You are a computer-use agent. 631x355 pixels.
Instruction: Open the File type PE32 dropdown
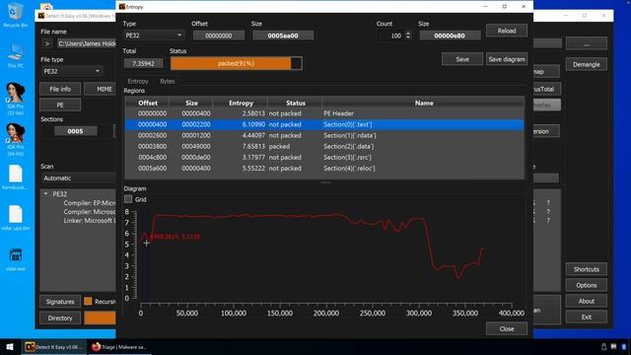pyautogui.click(x=72, y=71)
